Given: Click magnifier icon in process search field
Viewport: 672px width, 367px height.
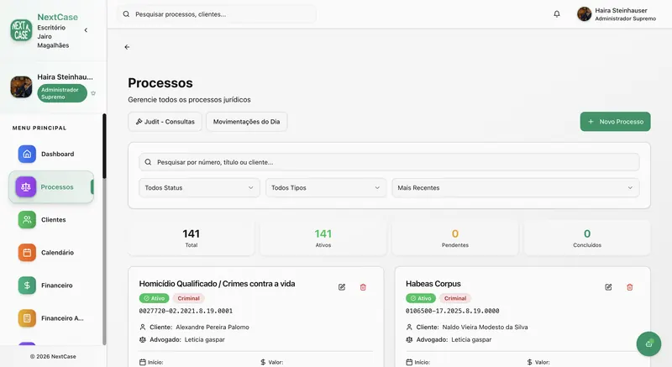Looking at the screenshot, I should point(148,162).
